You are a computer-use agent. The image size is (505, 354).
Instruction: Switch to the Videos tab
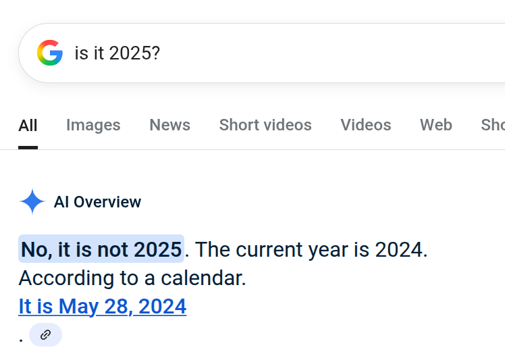click(x=365, y=125)
